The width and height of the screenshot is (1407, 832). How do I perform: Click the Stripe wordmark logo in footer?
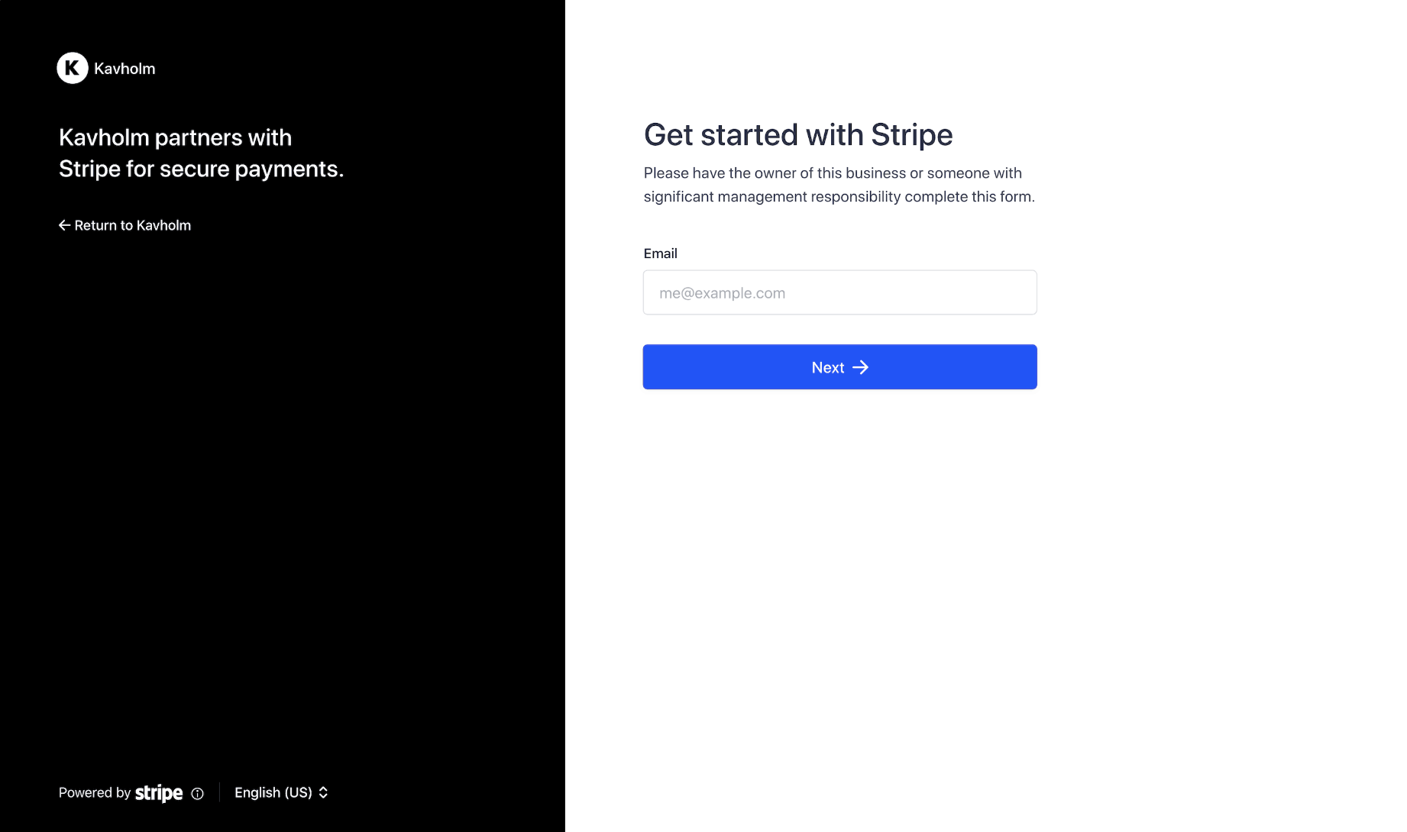[x=159, y=793]
